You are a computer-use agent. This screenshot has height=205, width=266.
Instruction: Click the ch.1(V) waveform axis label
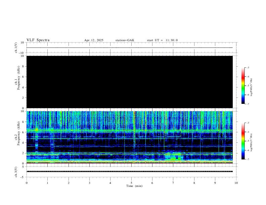coord(16,48)
